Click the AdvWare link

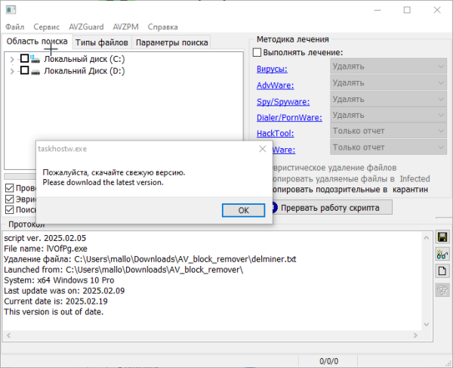pos(275,85)
